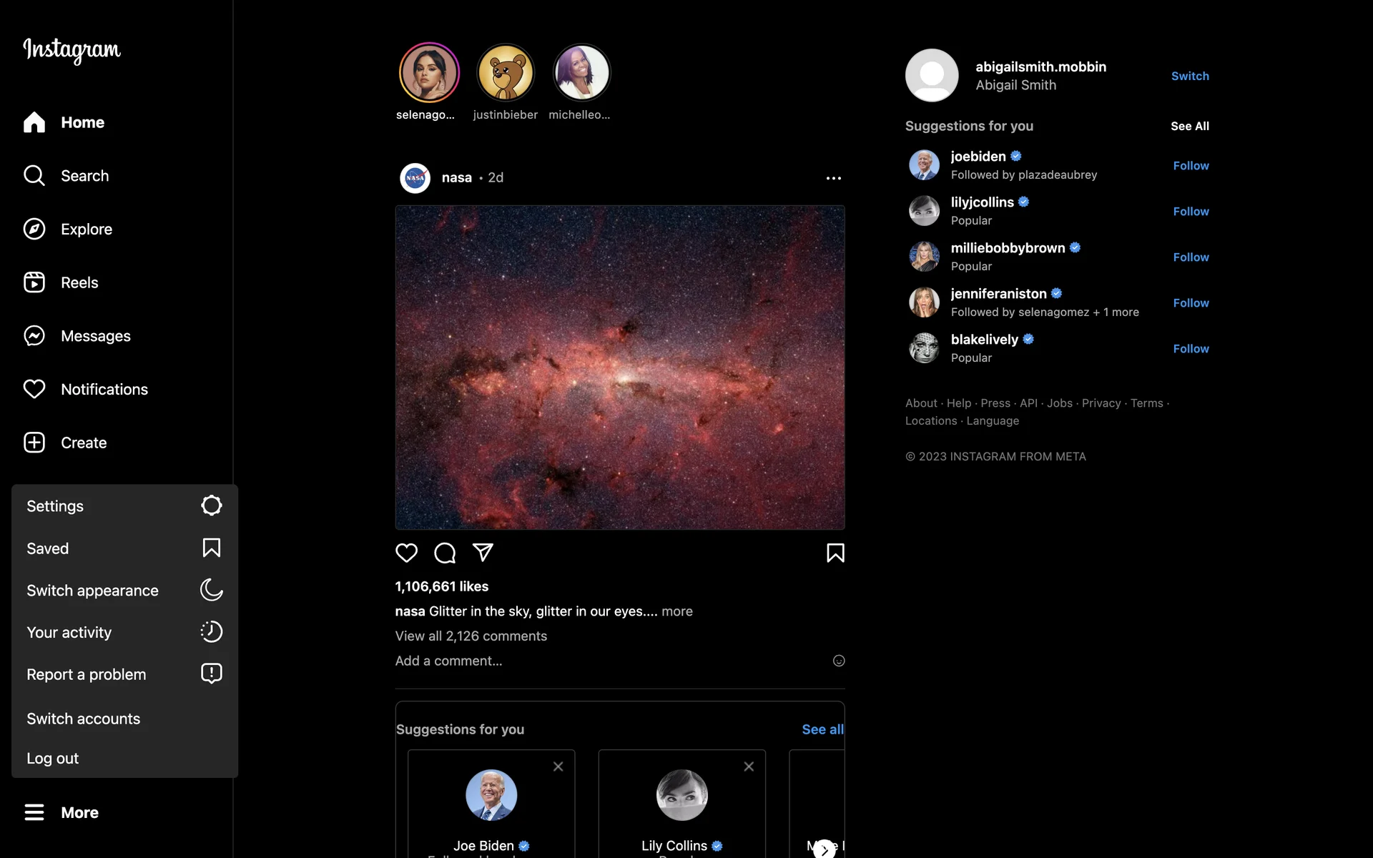Viewport: 1373px width, 858px height.
Task: Select Log out in the menu
Action: click(53, 759)
